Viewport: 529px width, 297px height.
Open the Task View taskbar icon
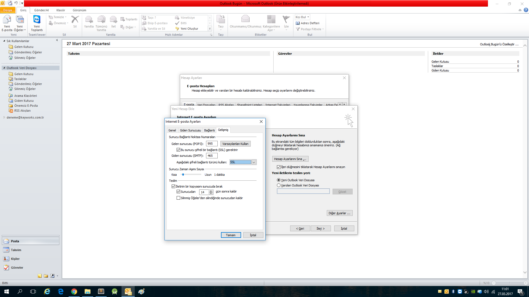pos(33,291)
